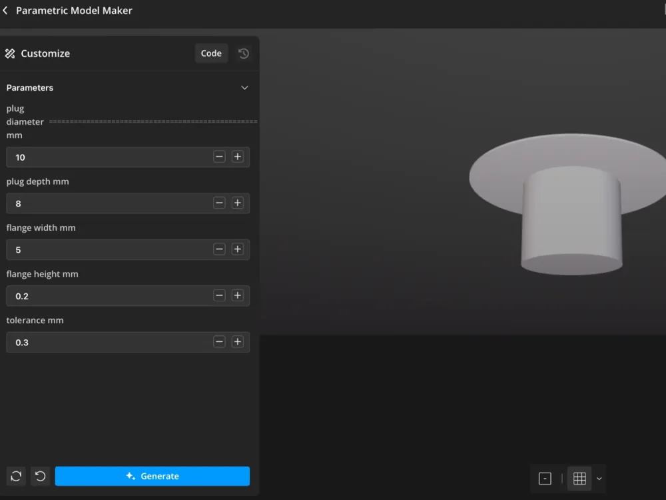This screenshot has height=500, width=666.
Task: Click the undo reset arrow icon
Action: 41,476
